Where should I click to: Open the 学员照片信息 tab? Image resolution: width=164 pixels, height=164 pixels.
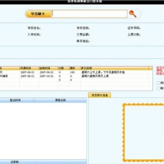coord(100,95)
